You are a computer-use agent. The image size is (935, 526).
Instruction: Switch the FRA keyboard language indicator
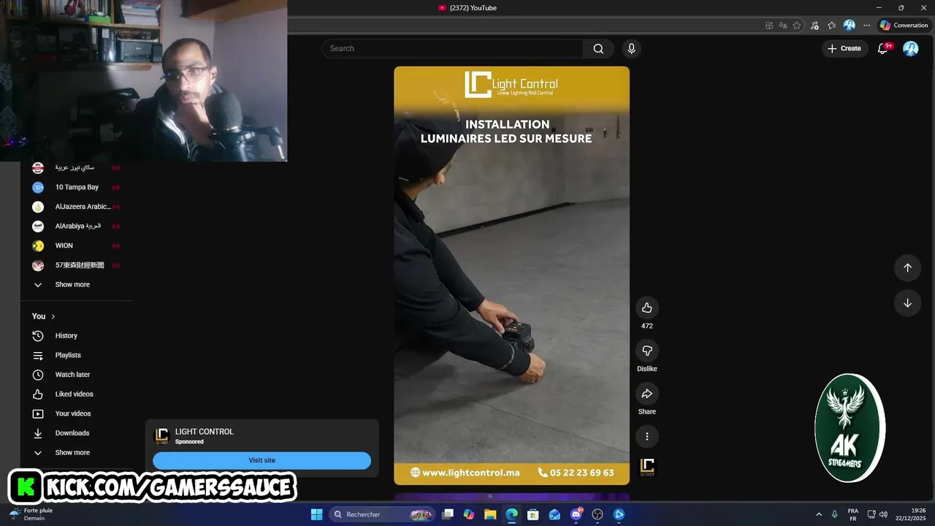[x=852, y=514]
